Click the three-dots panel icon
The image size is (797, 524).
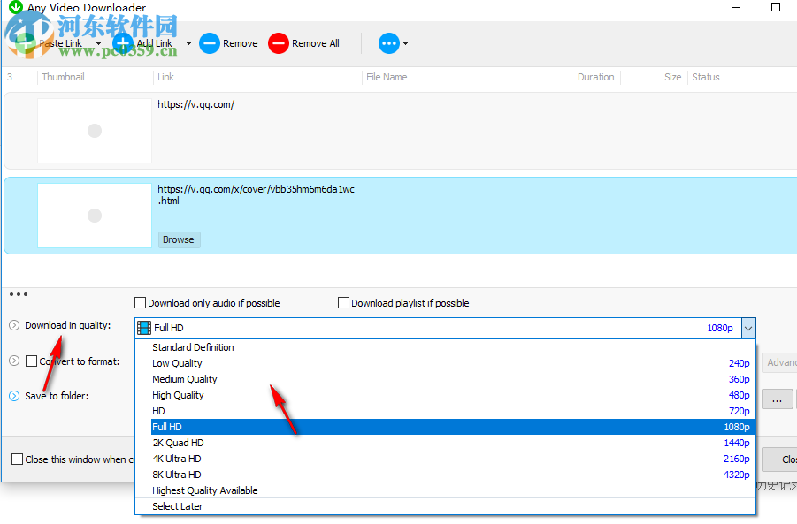(x=18, y=293)
